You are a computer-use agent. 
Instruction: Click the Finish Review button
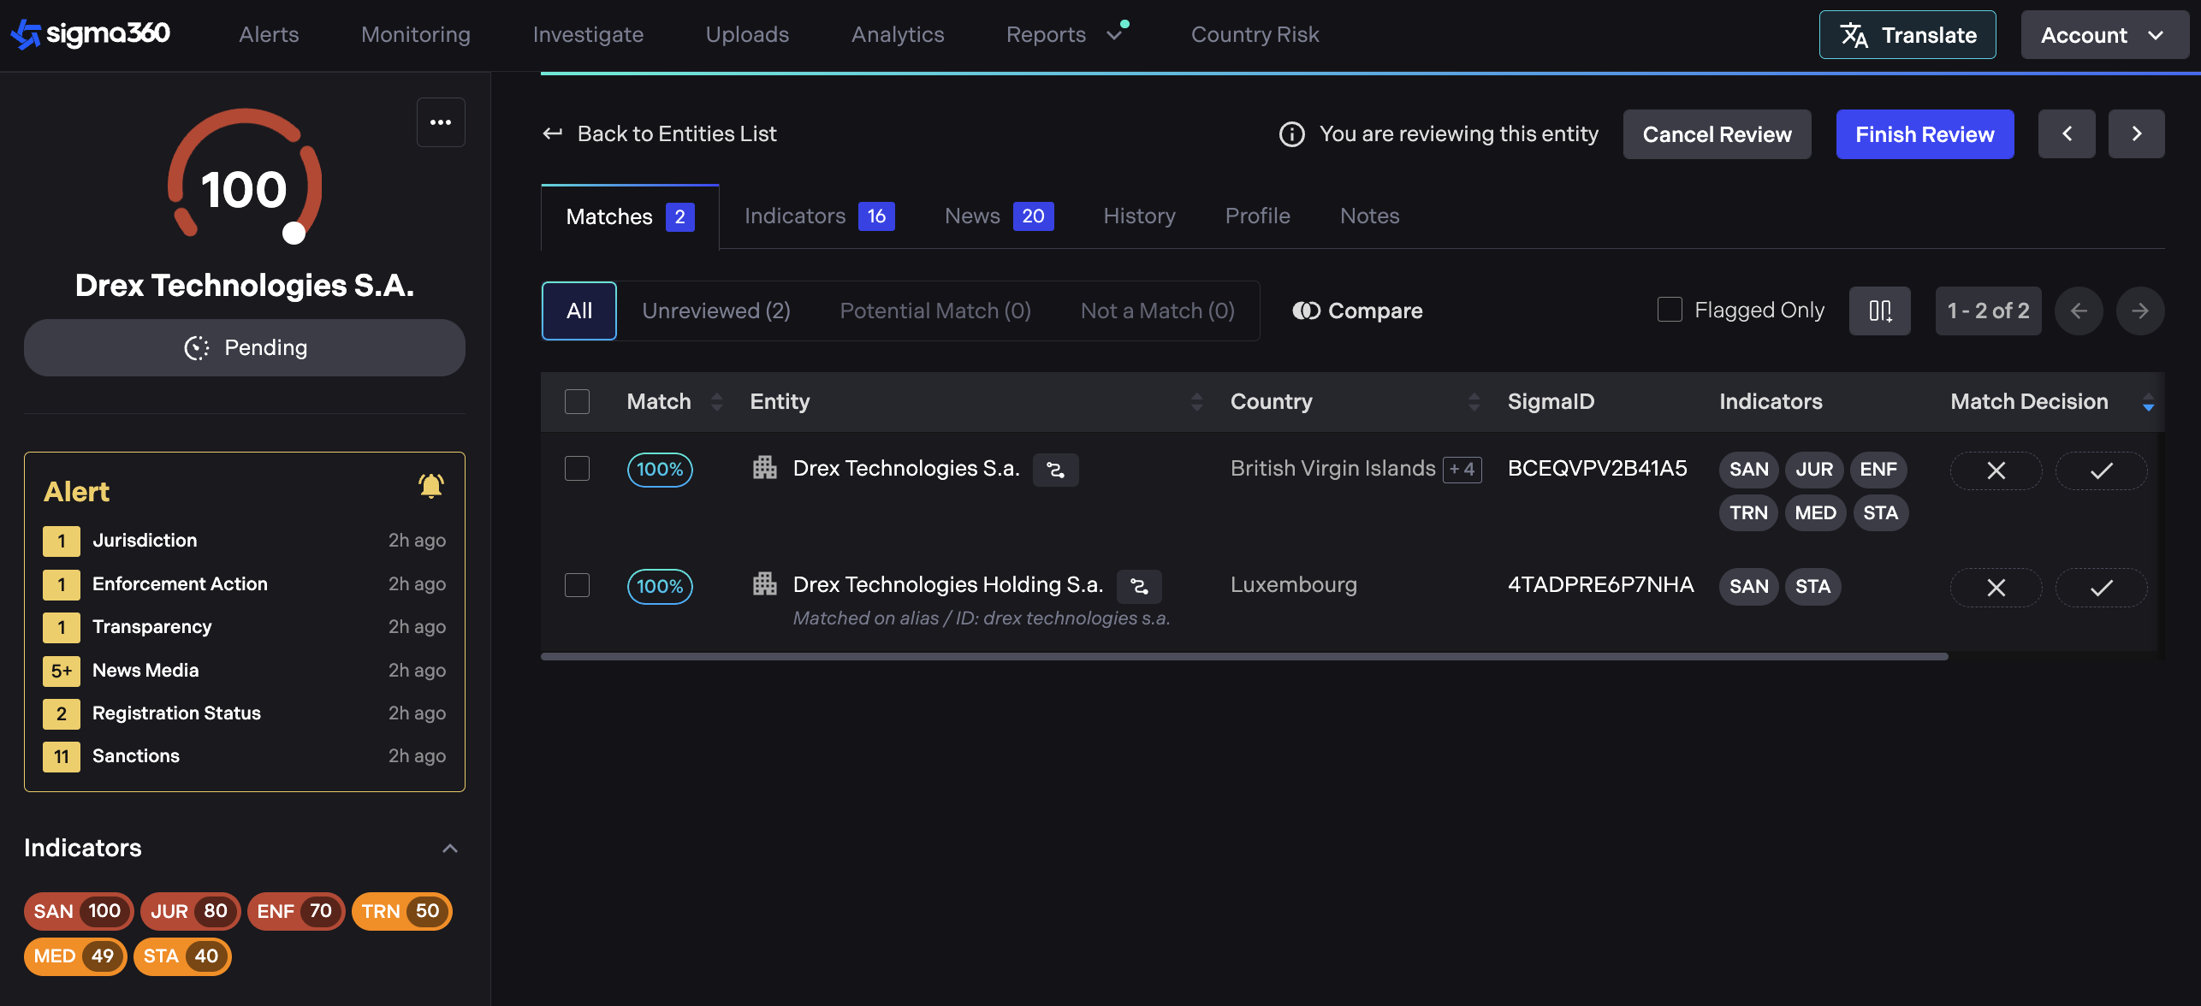click(x=1925, y=134)
